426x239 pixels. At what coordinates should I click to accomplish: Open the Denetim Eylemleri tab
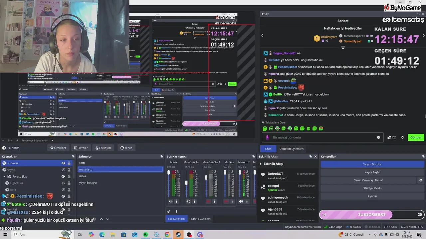click(x=291, y=149)
